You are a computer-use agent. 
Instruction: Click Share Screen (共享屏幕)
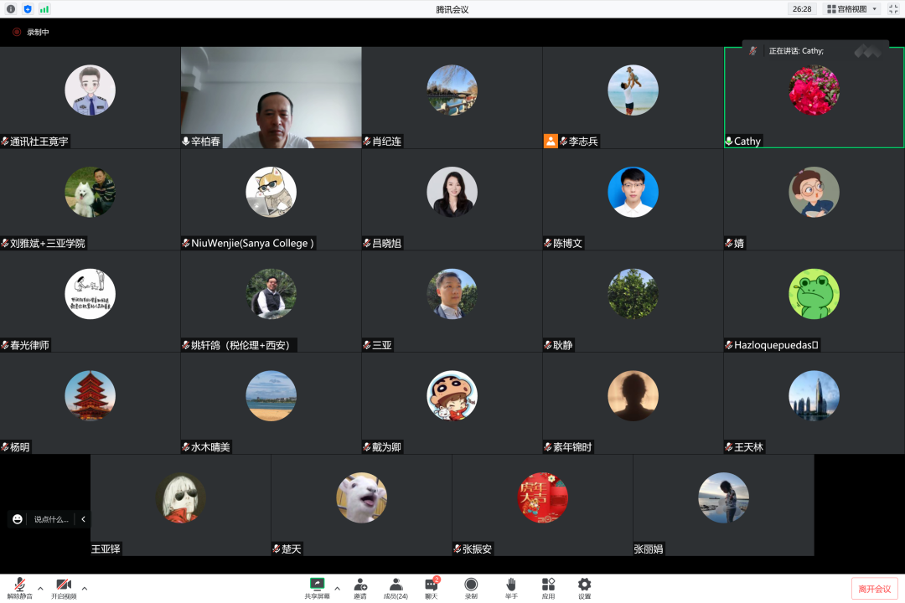click(317, 586)
